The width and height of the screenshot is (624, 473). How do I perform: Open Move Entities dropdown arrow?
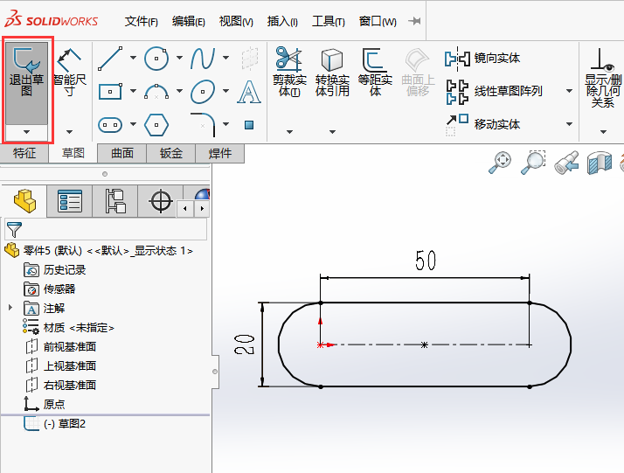tap(569, 124)
